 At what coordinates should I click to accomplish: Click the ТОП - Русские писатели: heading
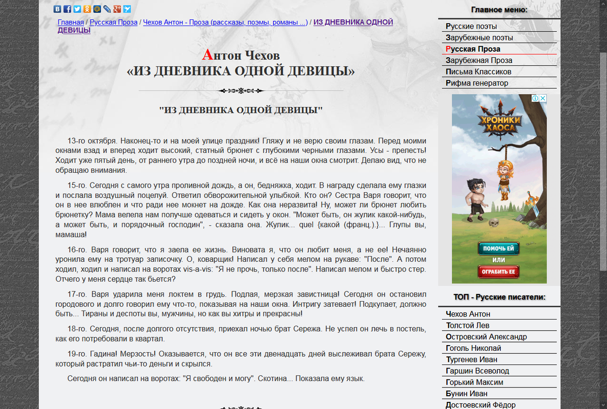pyautogui.click(x=499, y=297)
